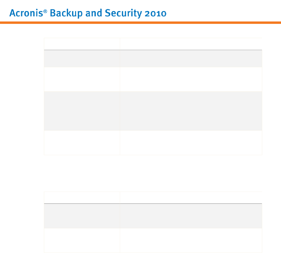
Task: Click the first gray row's left cell, upper table
Action: click(82, 59)
